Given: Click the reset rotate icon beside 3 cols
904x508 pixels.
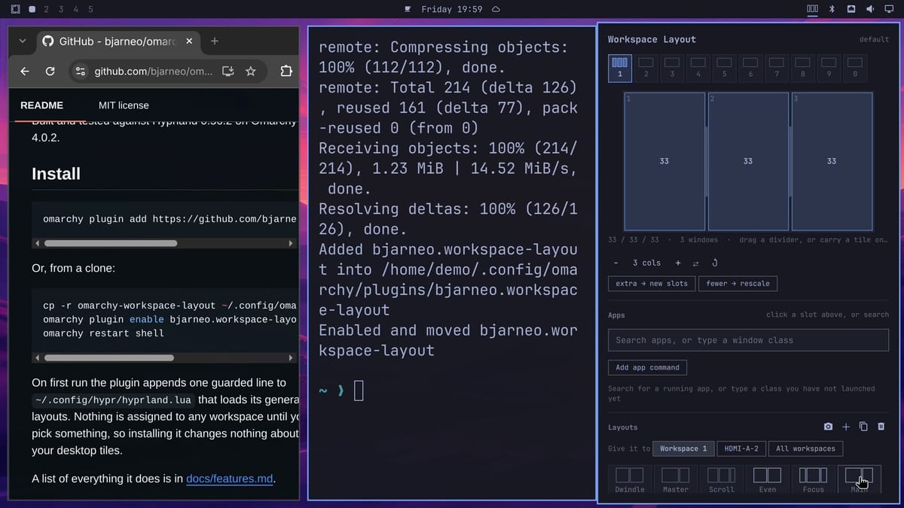Looking at the screenshot, I should coord(714,263).
